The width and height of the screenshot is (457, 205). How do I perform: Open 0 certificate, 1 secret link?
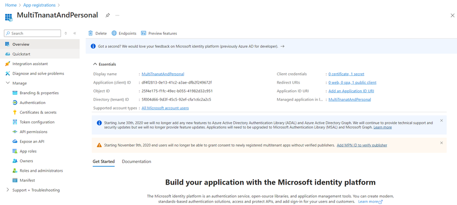[x=346, y=74]
